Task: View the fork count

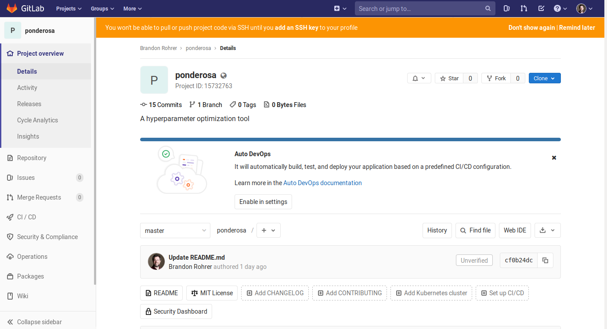Action: click(x=518, y=78)
